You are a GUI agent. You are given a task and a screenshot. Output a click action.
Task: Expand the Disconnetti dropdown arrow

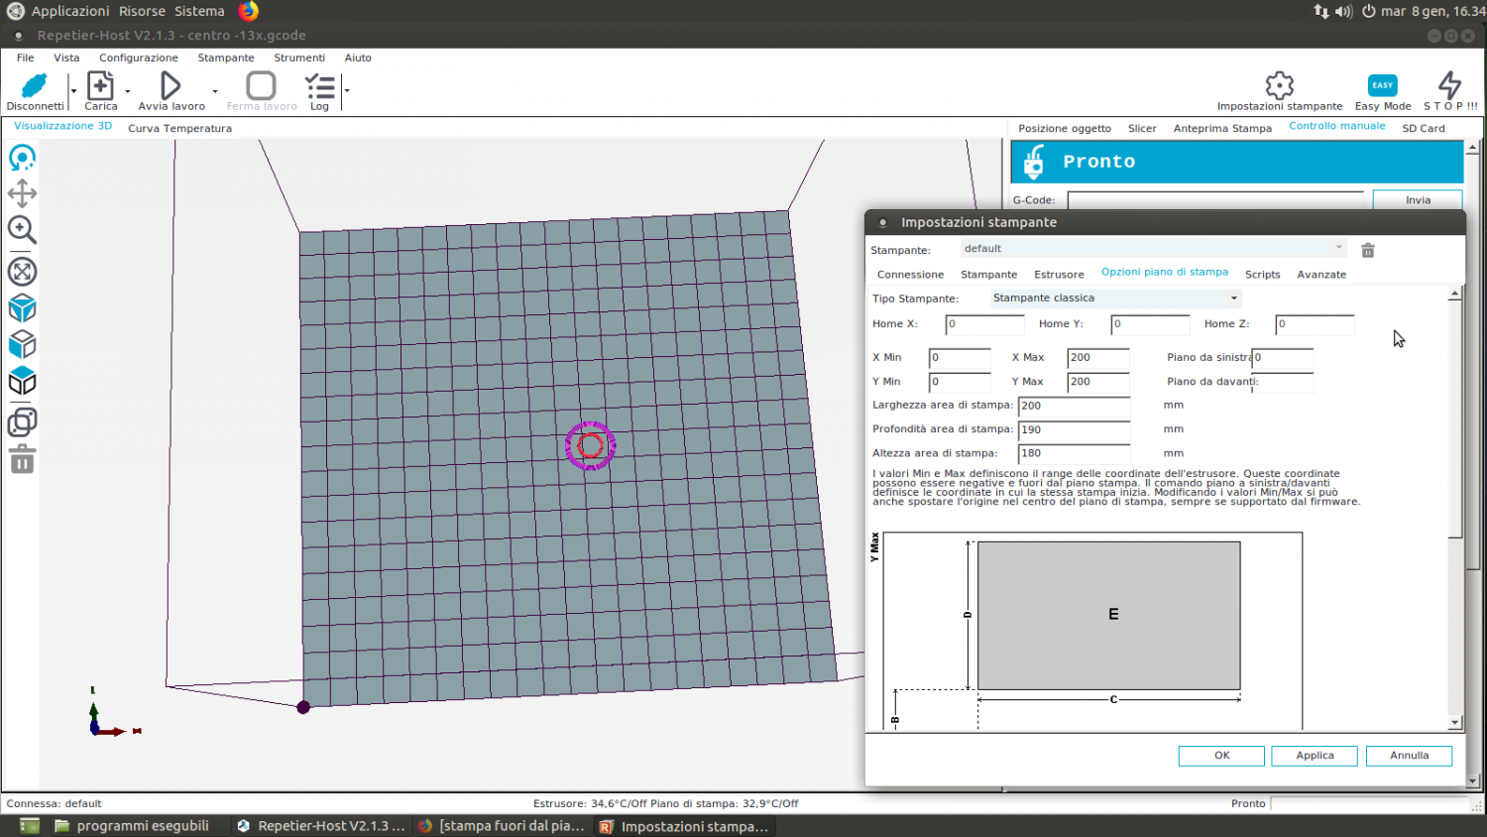pyautogui.click(x=73, y=91)
